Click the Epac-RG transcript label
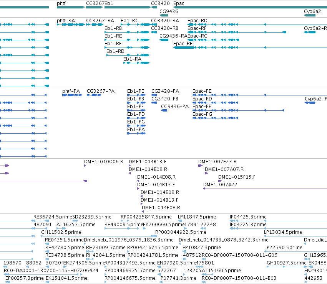 197,36
